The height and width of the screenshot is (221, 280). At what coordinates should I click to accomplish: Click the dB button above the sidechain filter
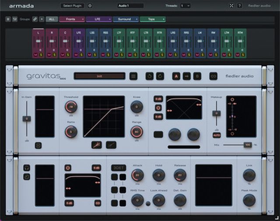[x=96, y=168]
